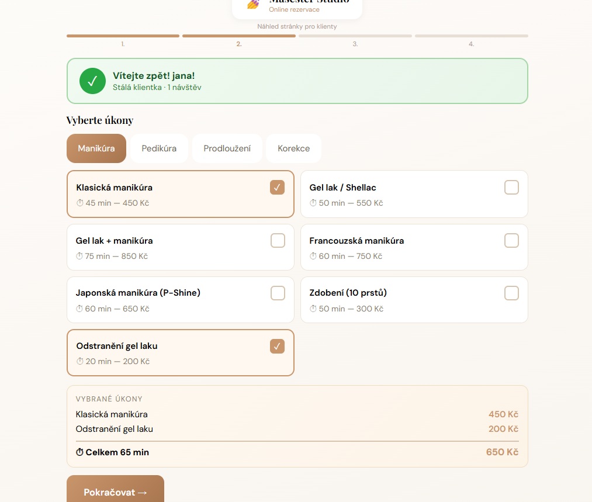This screenshot has width=592, height=502.
Task: Go to step 3 progress segment
Action: point(355,36)
